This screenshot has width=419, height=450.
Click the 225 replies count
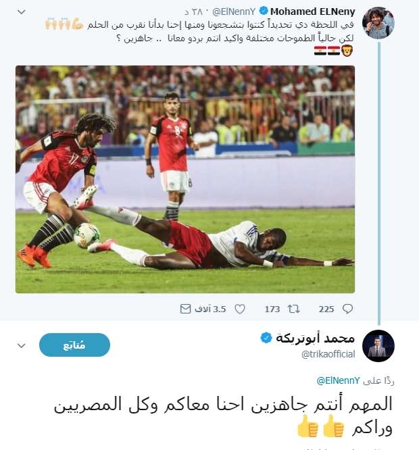point(326,309)
